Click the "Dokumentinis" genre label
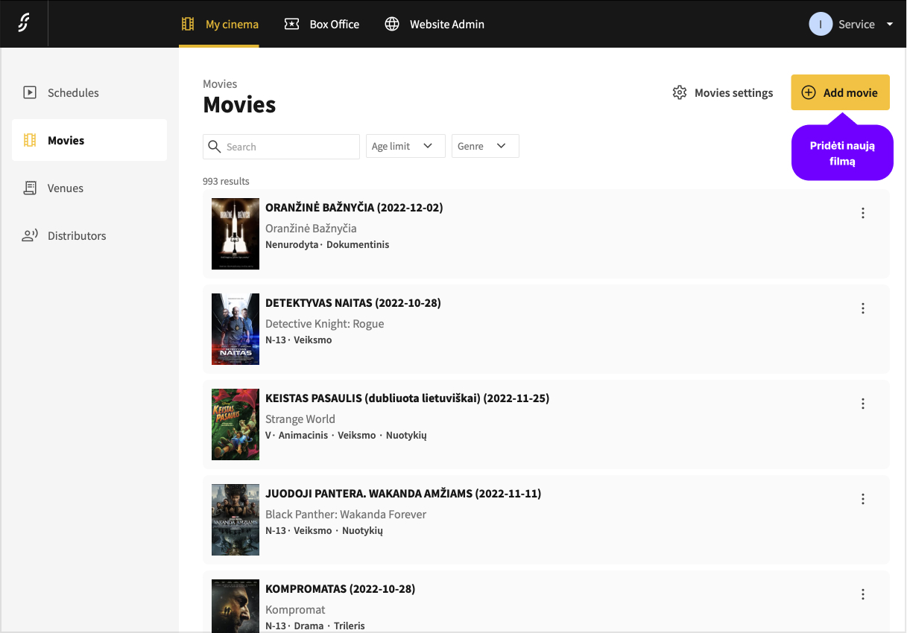The image size is (907, 633). (358, 244)
